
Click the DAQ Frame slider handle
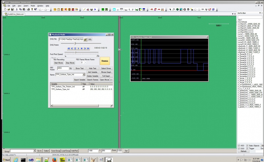pyautogui.click(x=75, y=43)
